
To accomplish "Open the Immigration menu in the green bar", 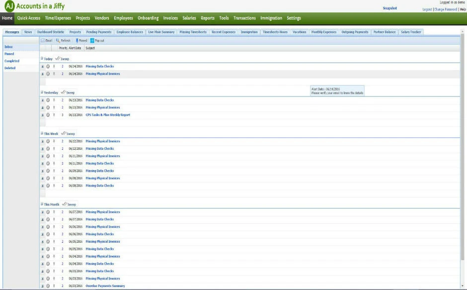I will pos(271,18).
